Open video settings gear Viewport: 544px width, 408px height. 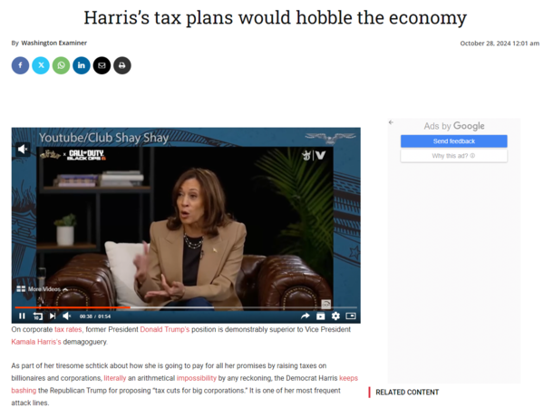[335, 316]
